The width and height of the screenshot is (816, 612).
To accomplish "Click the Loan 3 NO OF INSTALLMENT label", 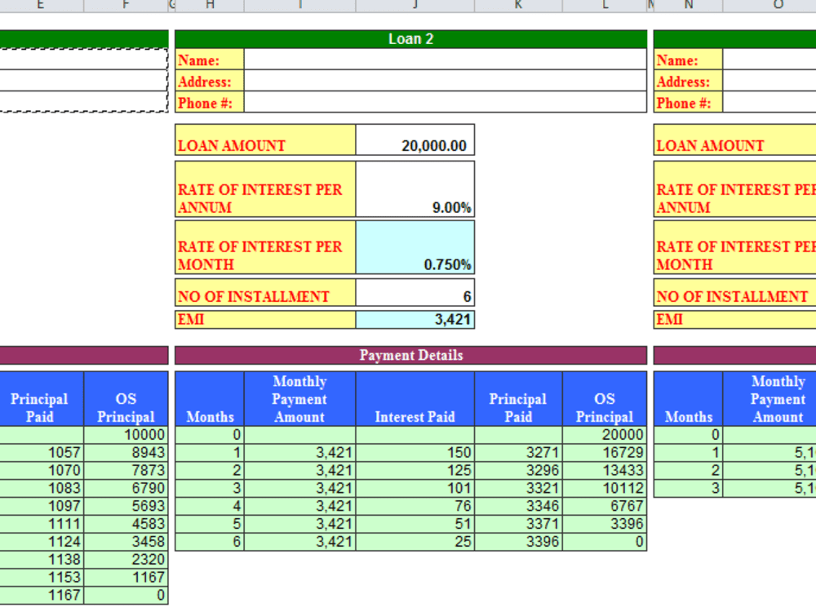I will click(735, 293).
